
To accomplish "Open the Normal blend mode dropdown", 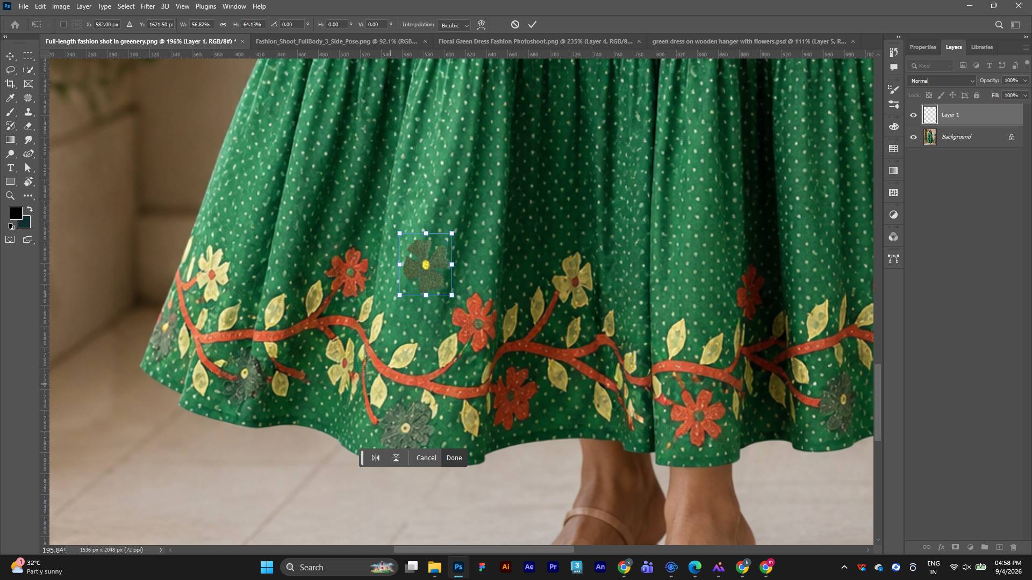I will [x=942, y=81].
